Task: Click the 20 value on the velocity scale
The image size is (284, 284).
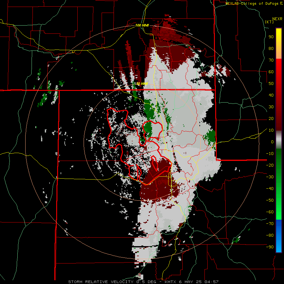Action: 271,118
